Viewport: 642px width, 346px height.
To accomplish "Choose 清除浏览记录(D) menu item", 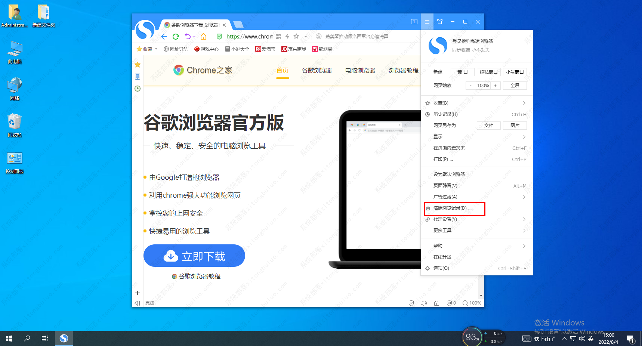I will [476, 208].
